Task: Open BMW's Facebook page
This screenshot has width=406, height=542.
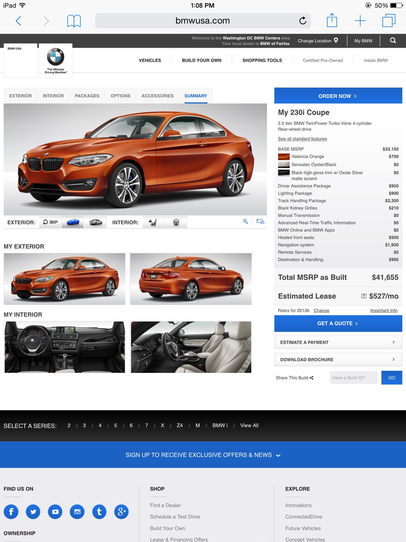Action: (11, 512)
